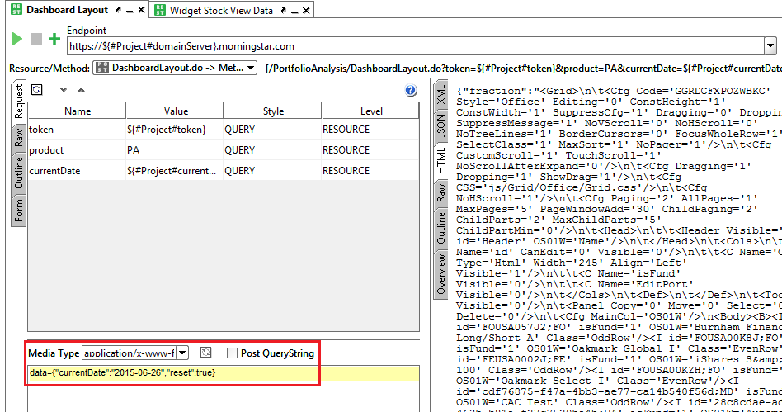Click QUERY style in the product row

272,149
